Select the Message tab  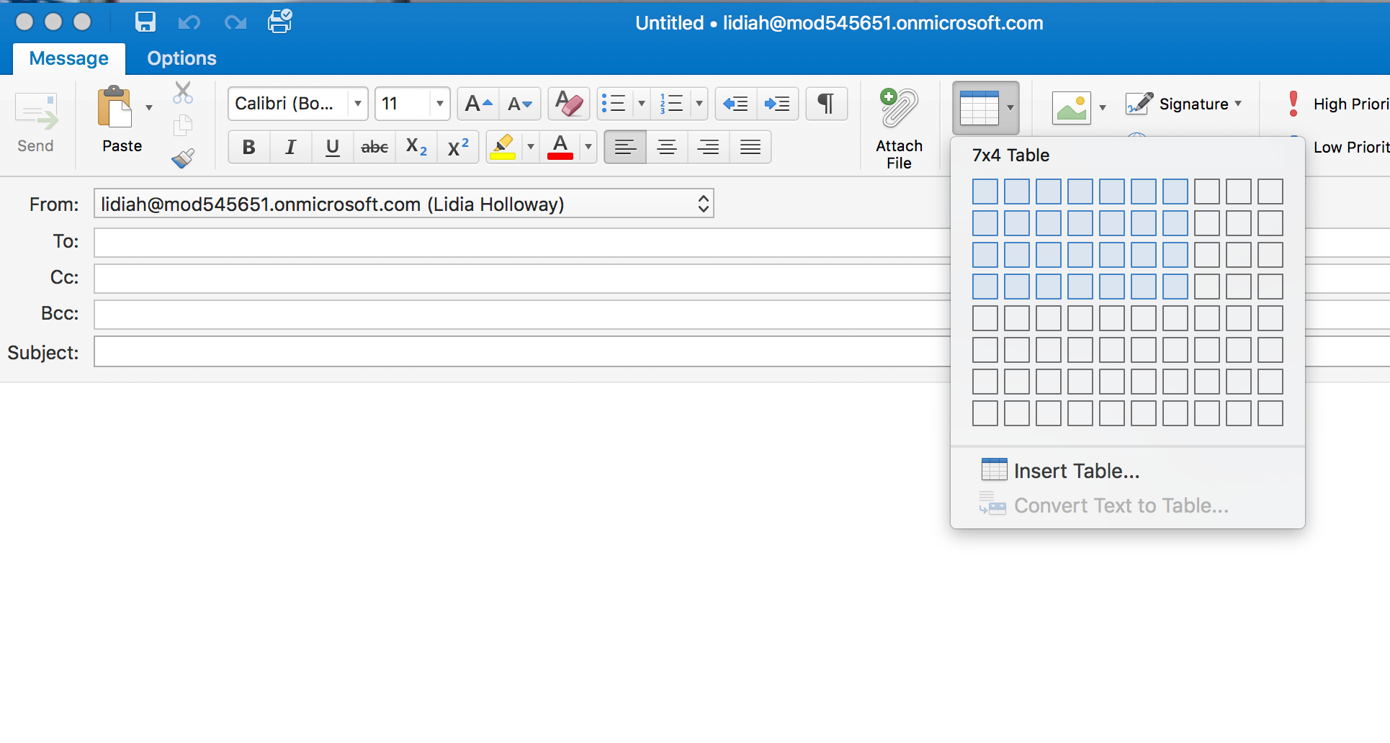pos(68,58)
